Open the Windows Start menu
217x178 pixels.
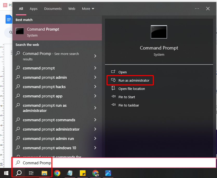(6, 173)
